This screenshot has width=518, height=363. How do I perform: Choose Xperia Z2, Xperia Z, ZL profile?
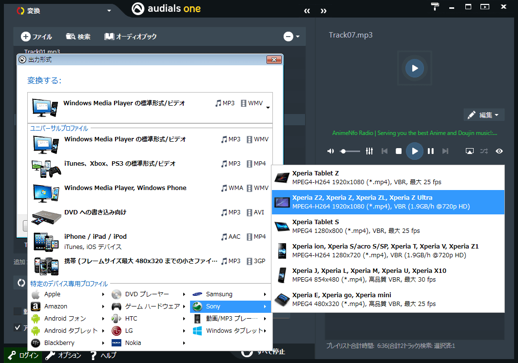(388, 202)
